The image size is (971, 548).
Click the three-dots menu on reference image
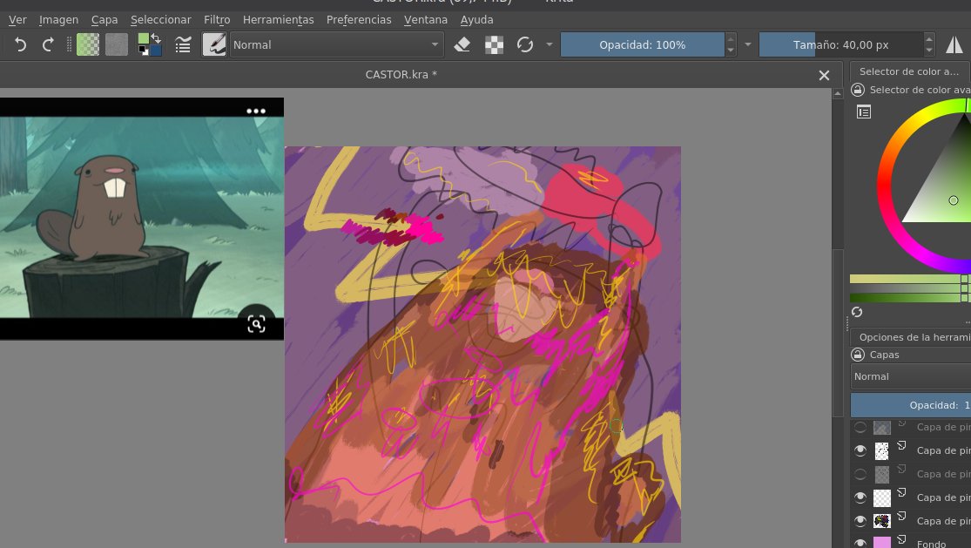pos(256,111)
